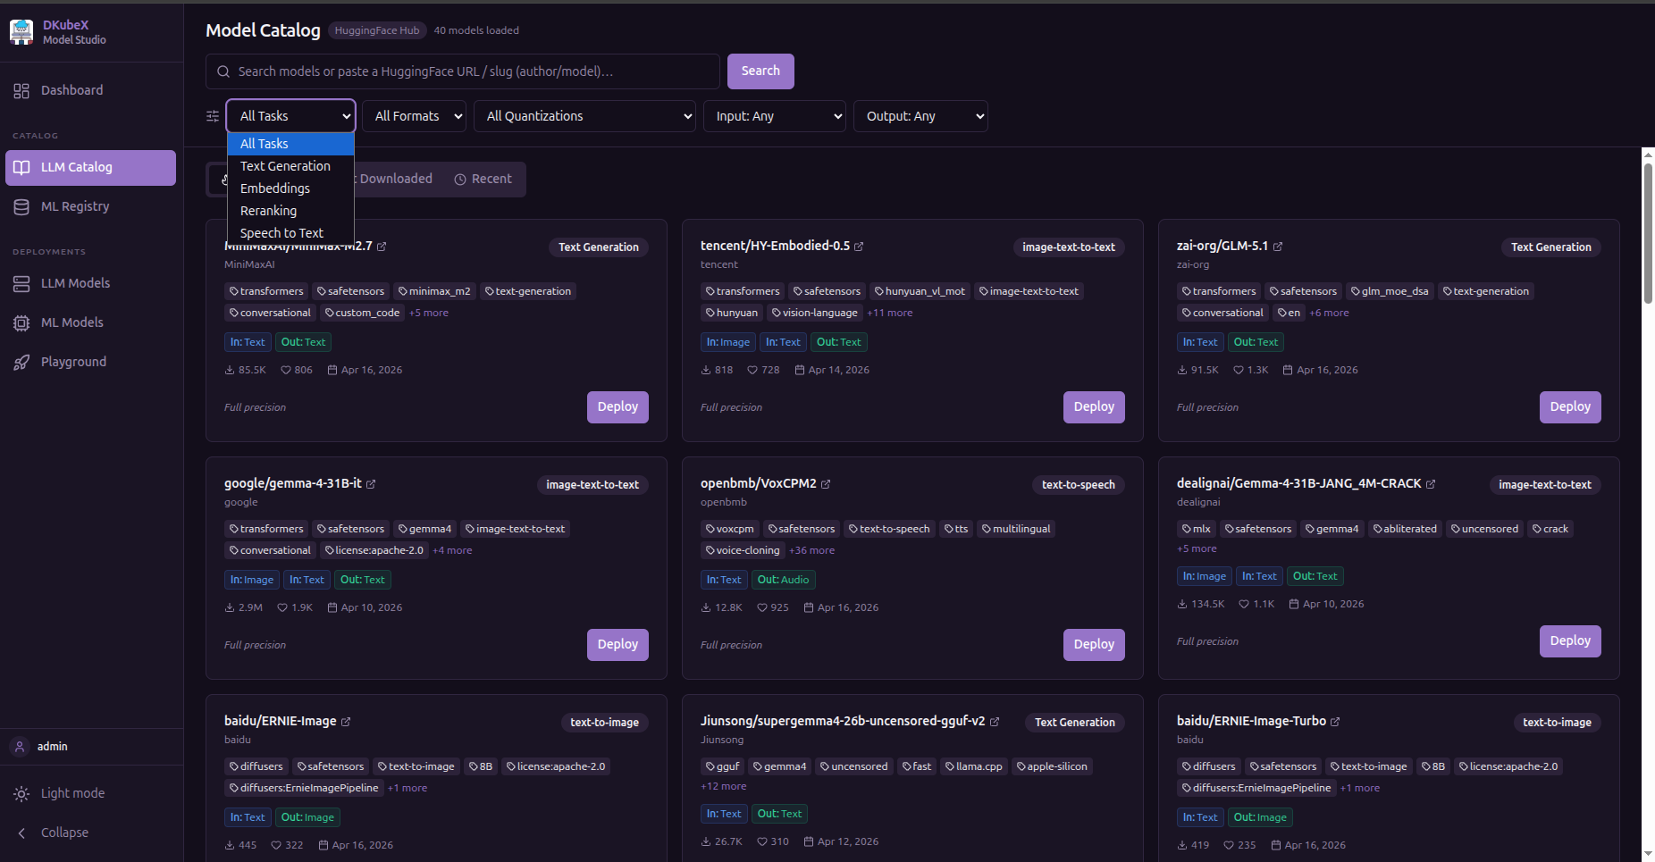Open baidu/ERNIE-Image external link icon
Screen dimensions: 1655x862
[x=346, y=722]
